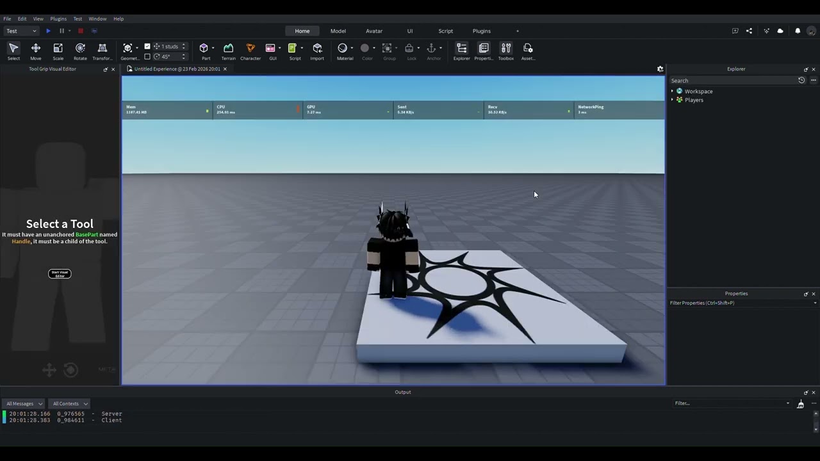
Task: Stop the running test
Action: (x=80, y=31)
